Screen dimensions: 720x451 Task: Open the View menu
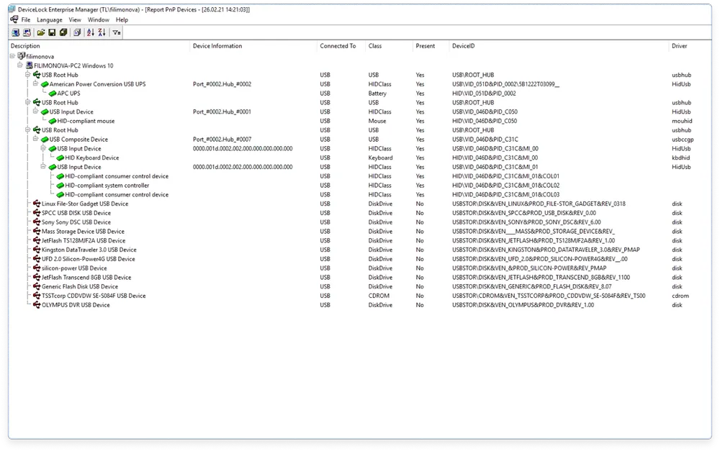click(x=75, y=19)
